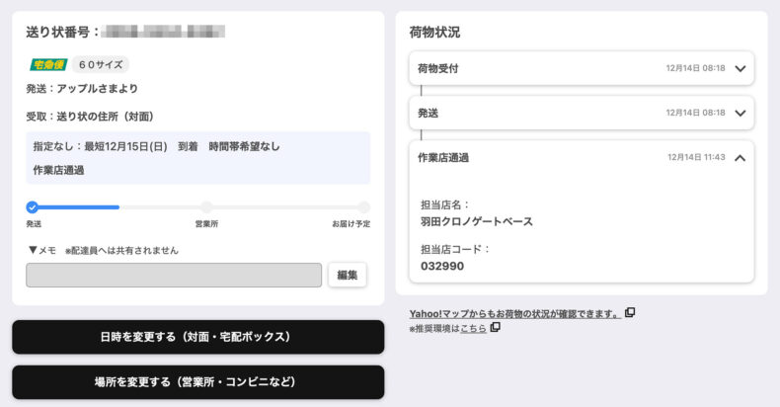The height and width of the screenshot is (407, 780).
Task: Click the お届け予定 progress end circle
Action: 363,207
